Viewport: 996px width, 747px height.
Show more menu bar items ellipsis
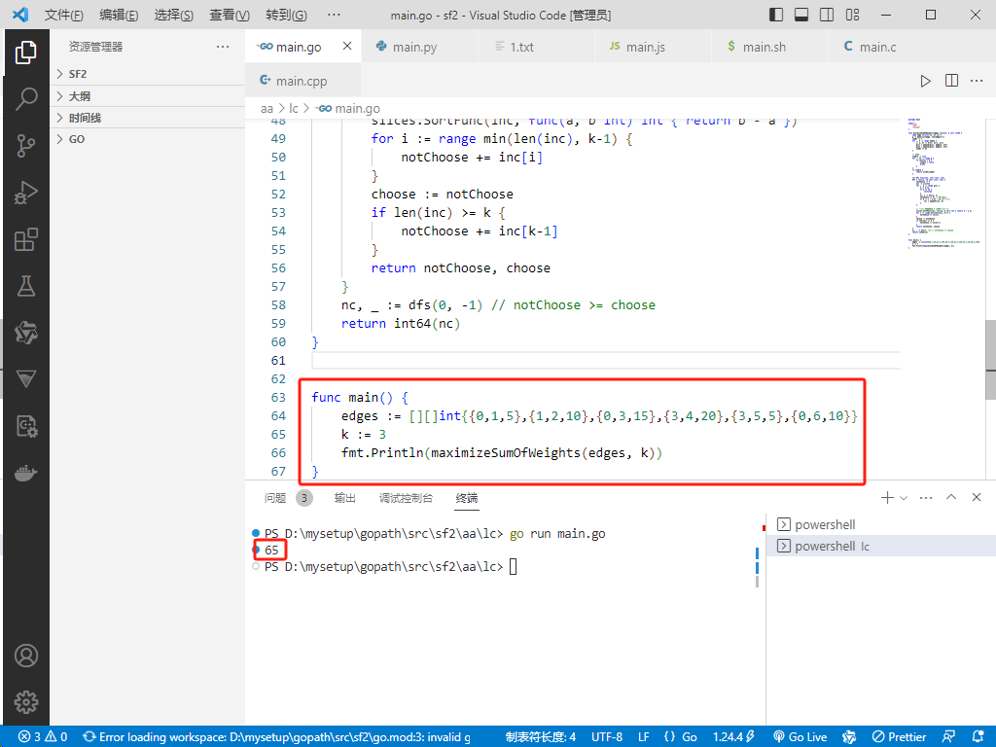(334, 15)
